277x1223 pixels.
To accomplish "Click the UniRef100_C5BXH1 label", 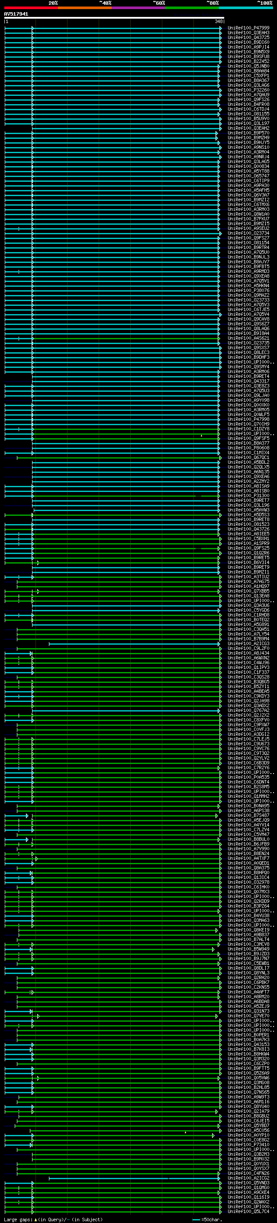I will tap(248, 538).
